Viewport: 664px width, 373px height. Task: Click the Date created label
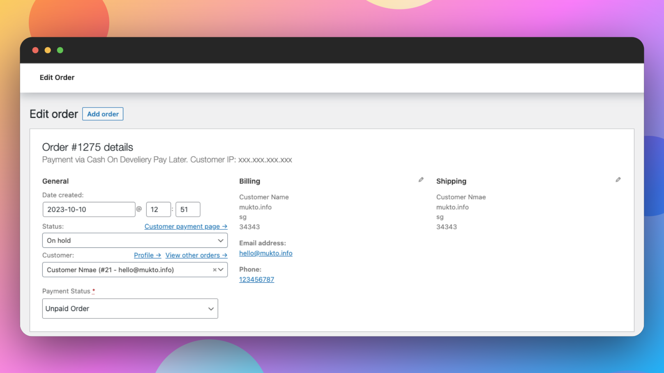(x=63, y=195)
